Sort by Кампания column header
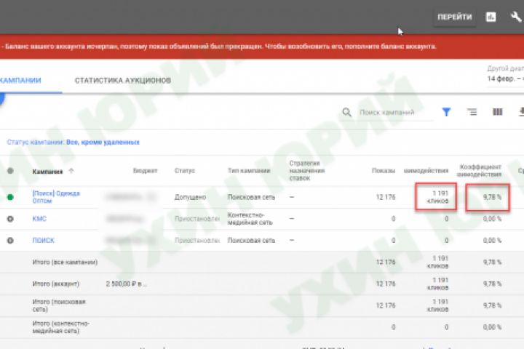 pos(47,172)
